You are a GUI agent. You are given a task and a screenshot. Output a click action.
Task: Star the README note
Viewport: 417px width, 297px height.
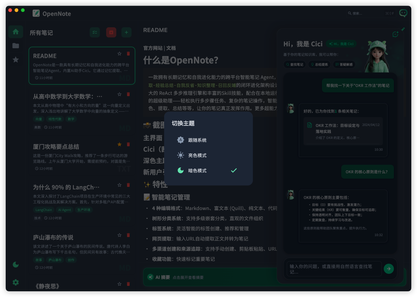pyautogui.click(x=119, y=54)
